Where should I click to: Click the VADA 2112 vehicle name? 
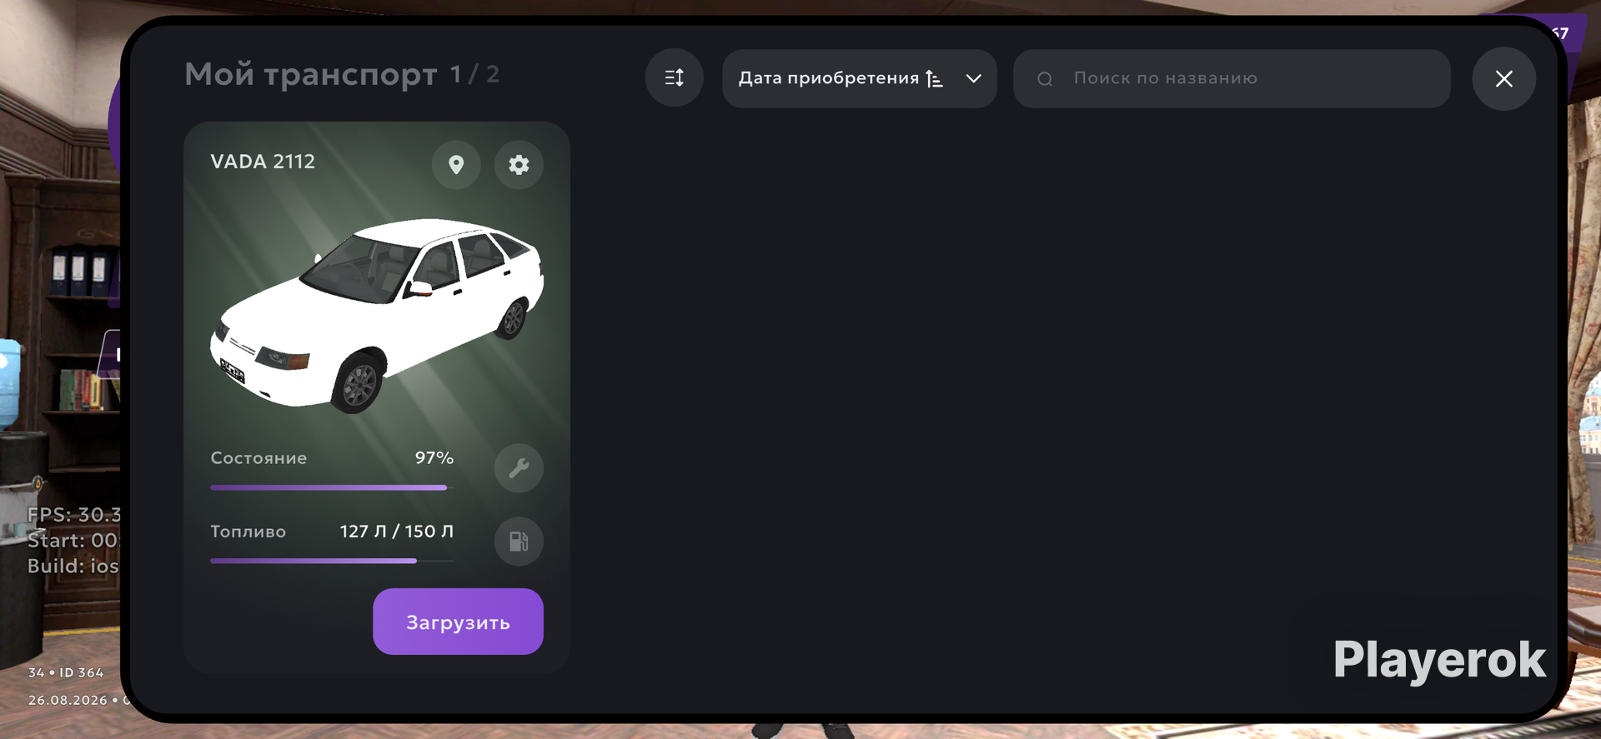click(263, 162)
